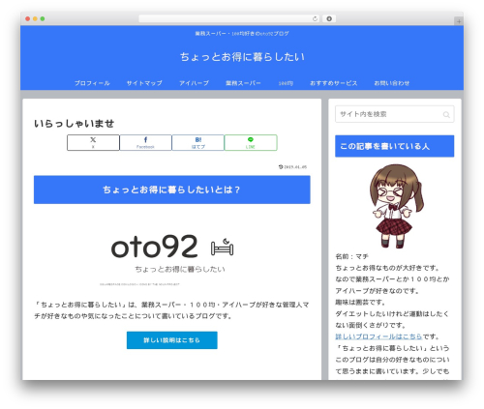This screenshot has height=409, width=484.
Task: Click the macOS yellow minimize window button
Action: coord(35,19)
